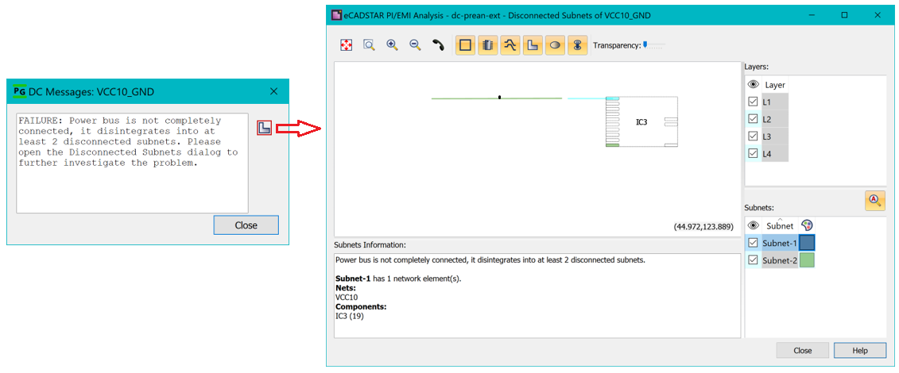Click the Subnets eye column header
Screen dimensions: 899x373
754,225
